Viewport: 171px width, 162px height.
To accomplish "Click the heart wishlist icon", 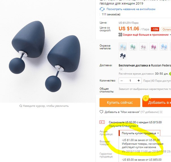I will pos(101,112).
